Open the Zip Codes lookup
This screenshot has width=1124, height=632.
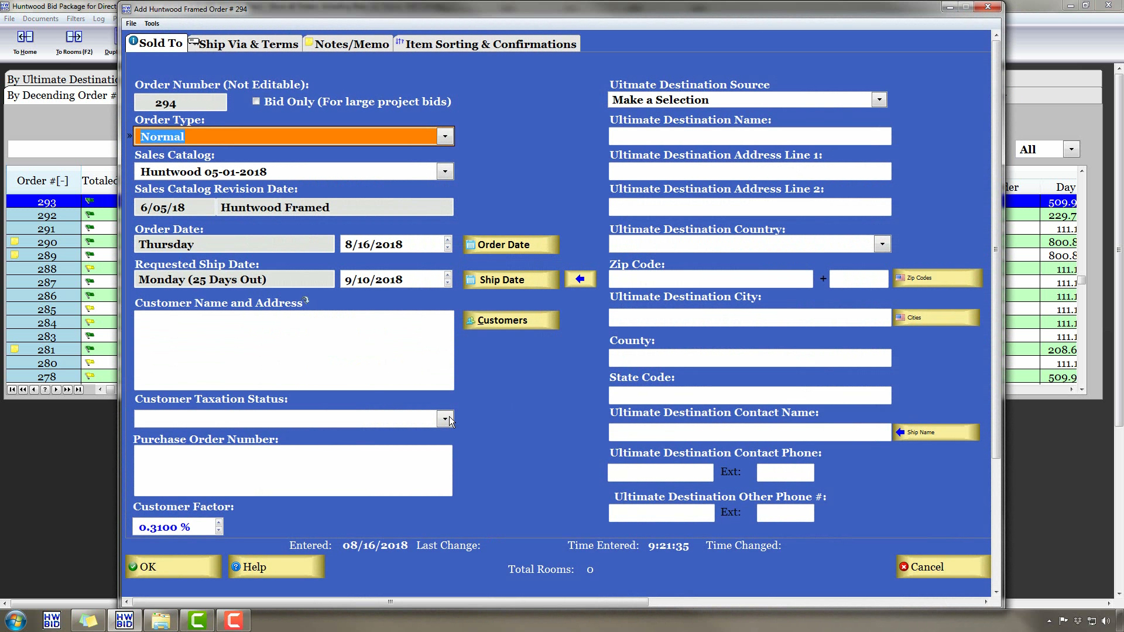click(937, 278)
